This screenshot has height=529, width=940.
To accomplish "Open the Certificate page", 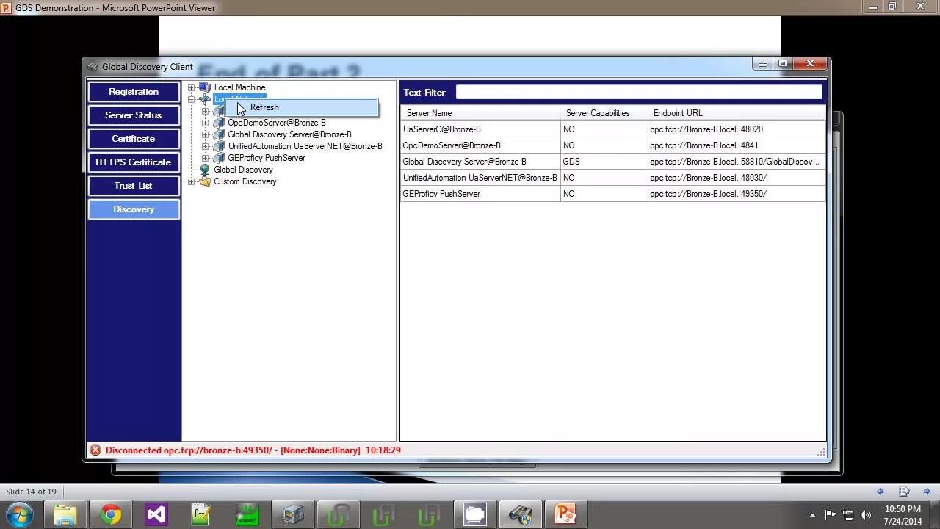I will tap(134, 139).
